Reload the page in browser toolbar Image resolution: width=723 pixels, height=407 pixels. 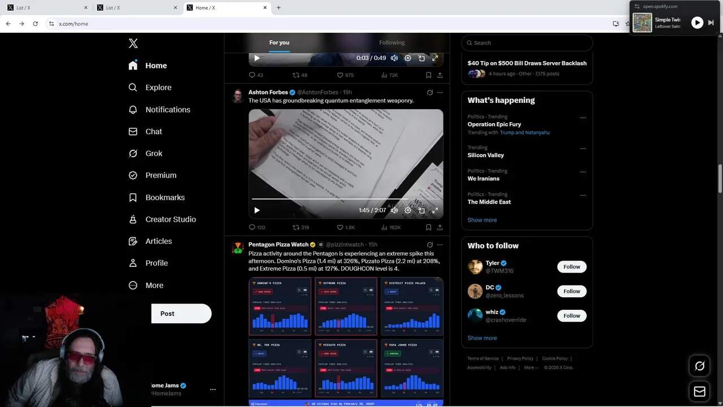(x=35, y=24)
